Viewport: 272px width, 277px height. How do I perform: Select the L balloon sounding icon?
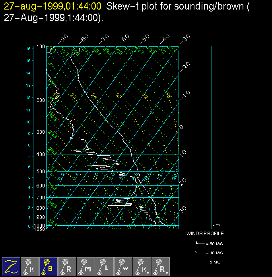(x=105, y=266)
